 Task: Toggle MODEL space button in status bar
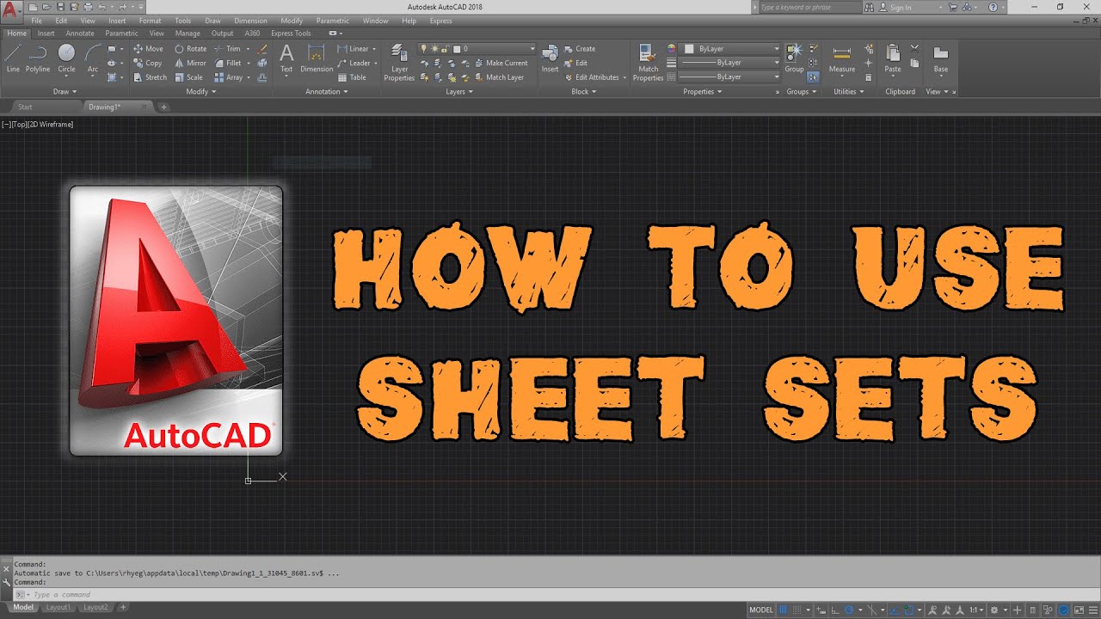click(761, 610)
